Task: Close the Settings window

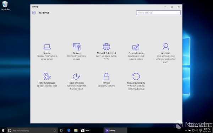Action: (x=179, y=7)
